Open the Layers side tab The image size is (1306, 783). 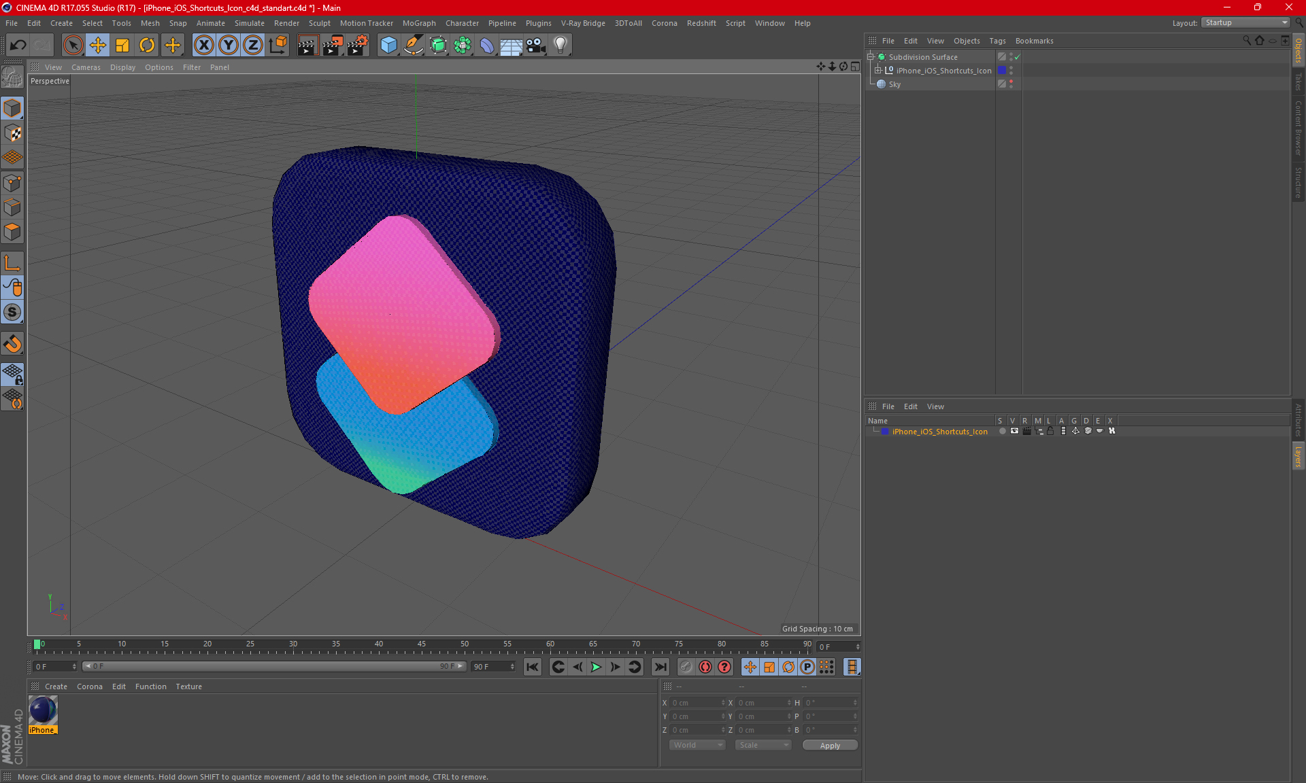pos(1299,456)
